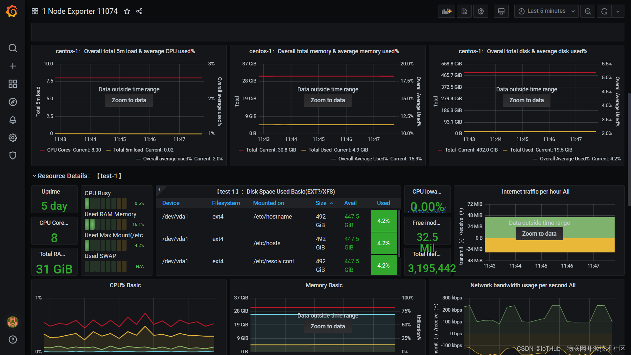Sort table by Filesystem column
This screenshot has height=355, width=631.
(x=226, y=203)
